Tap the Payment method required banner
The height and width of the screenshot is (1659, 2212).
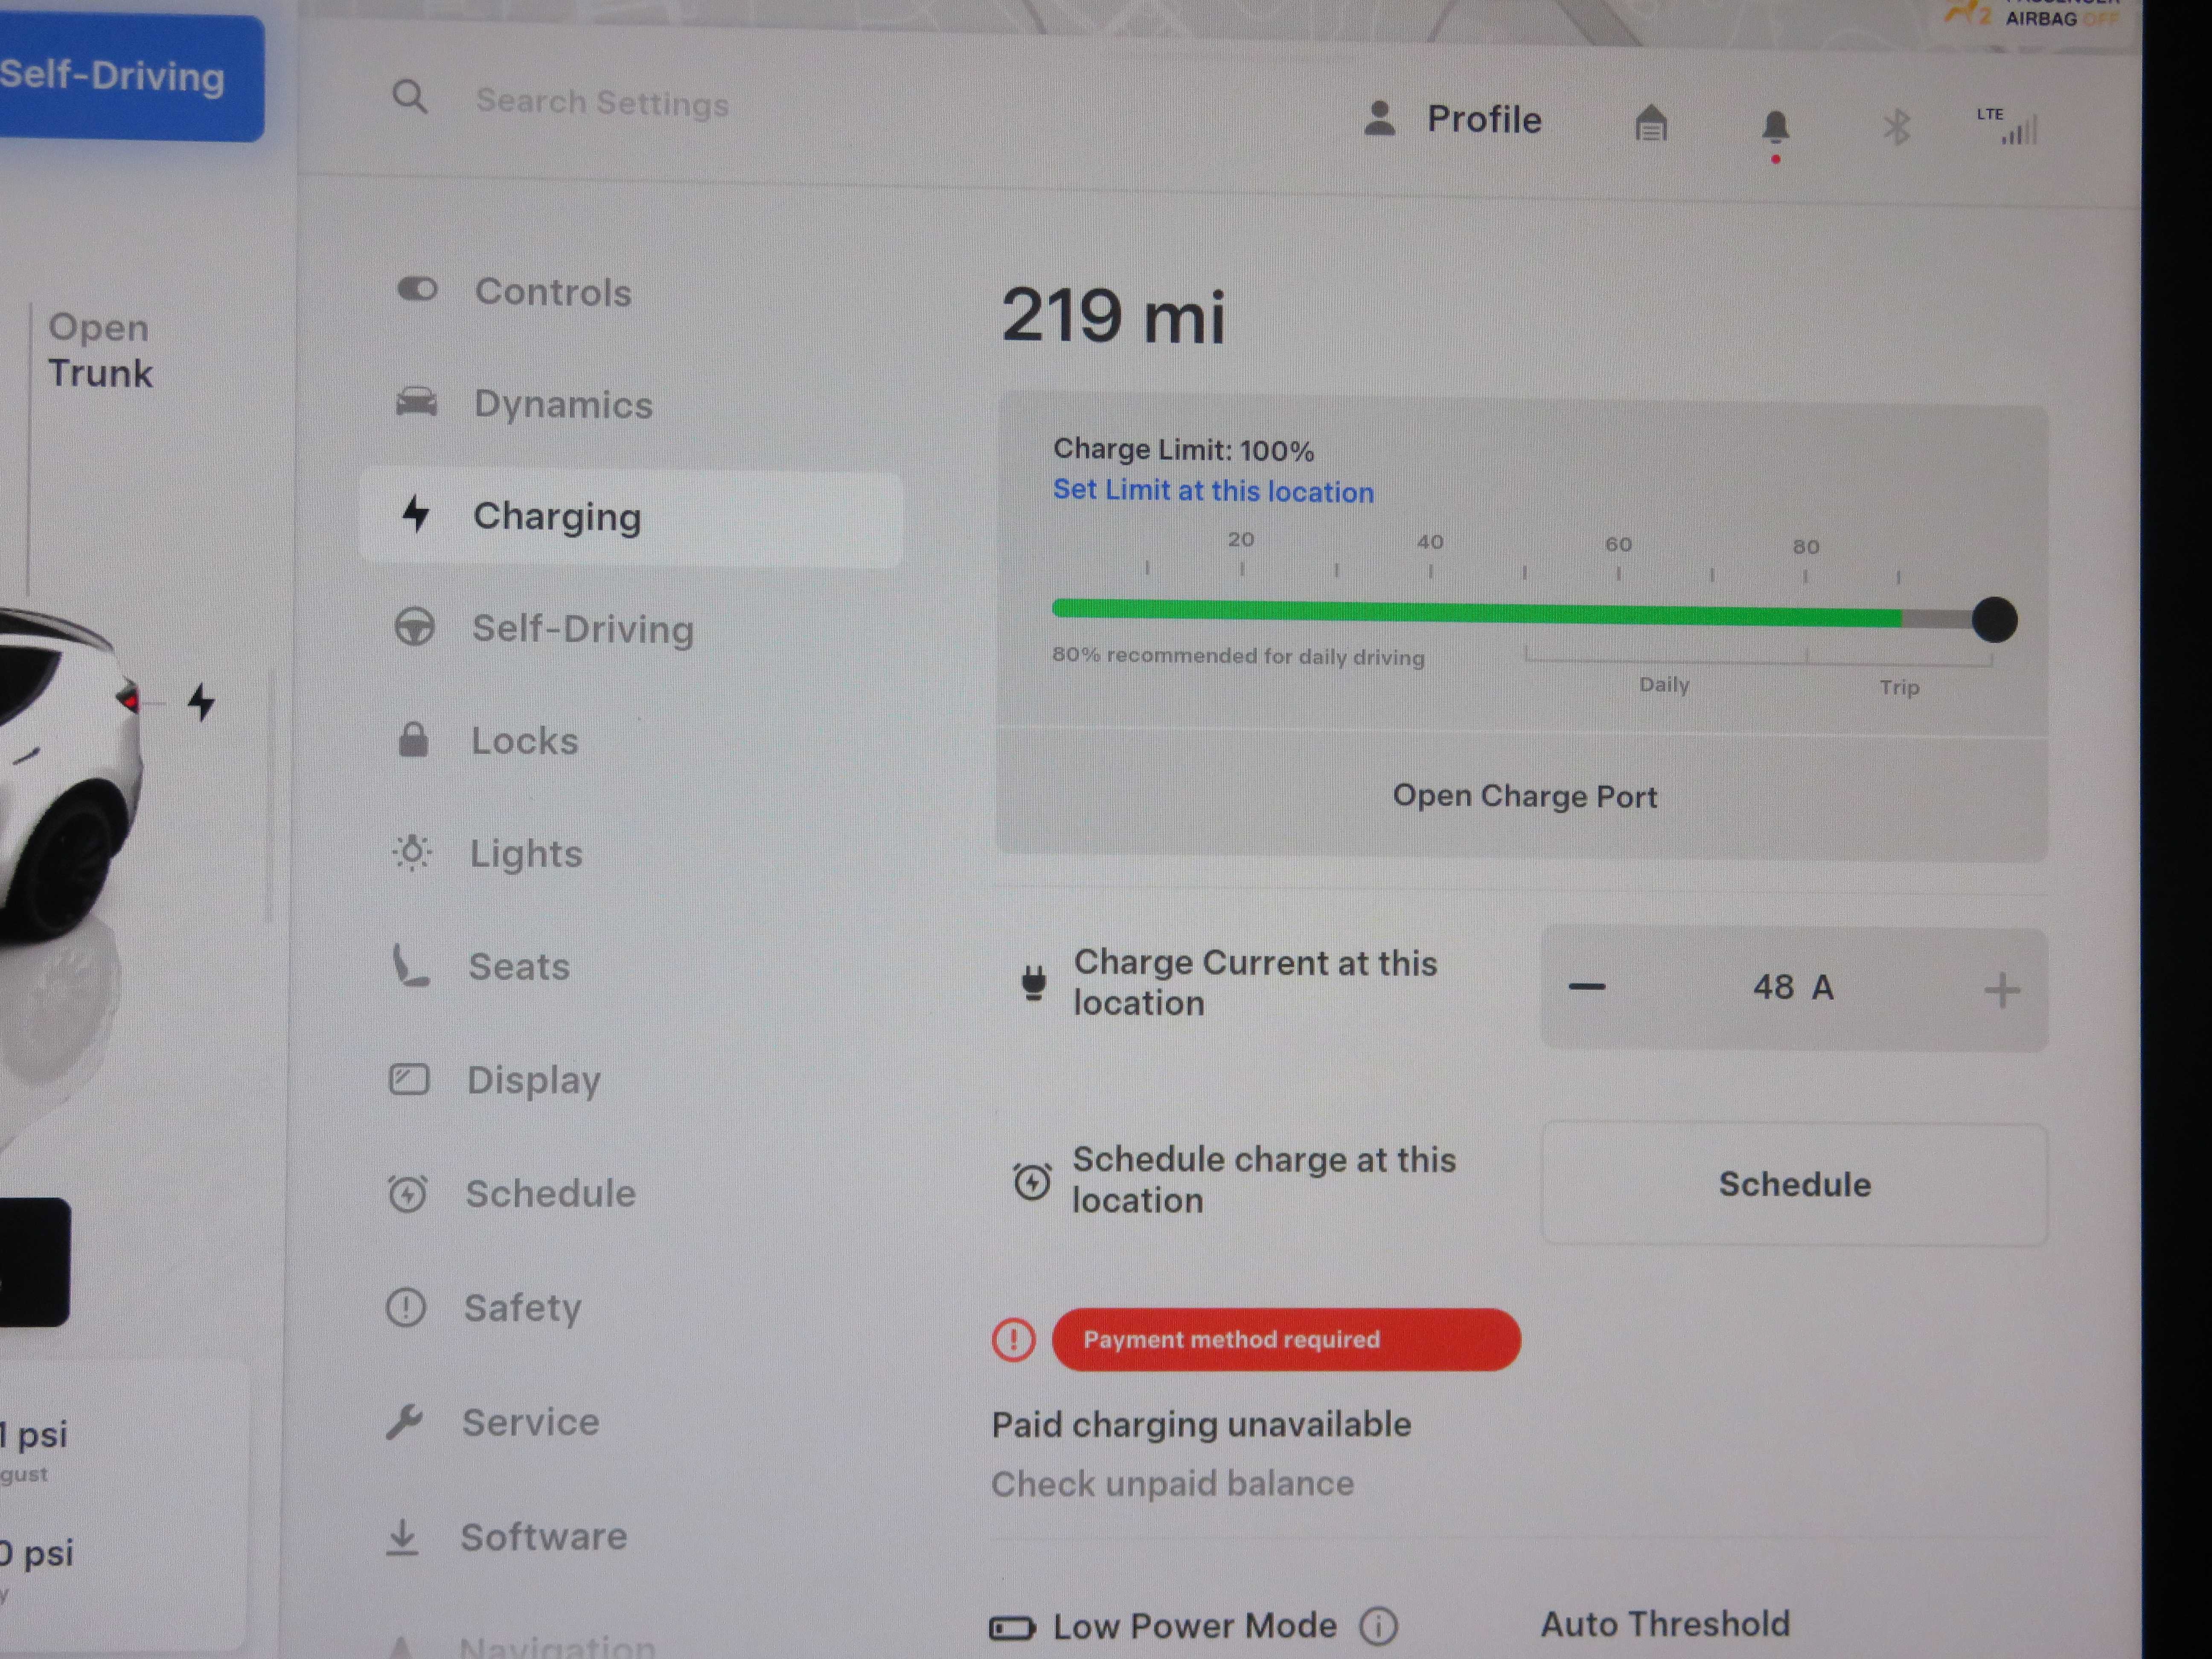(1286, 1339)
